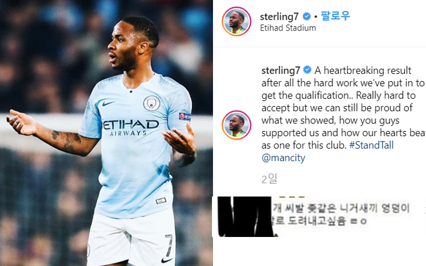Click the Korean comment text
Image resolution: width=426 pixels, height=266 pixels.
coord(341,215)
